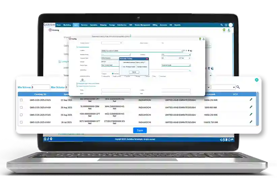
Task: Open the user profile avatar
Action: 231,25
